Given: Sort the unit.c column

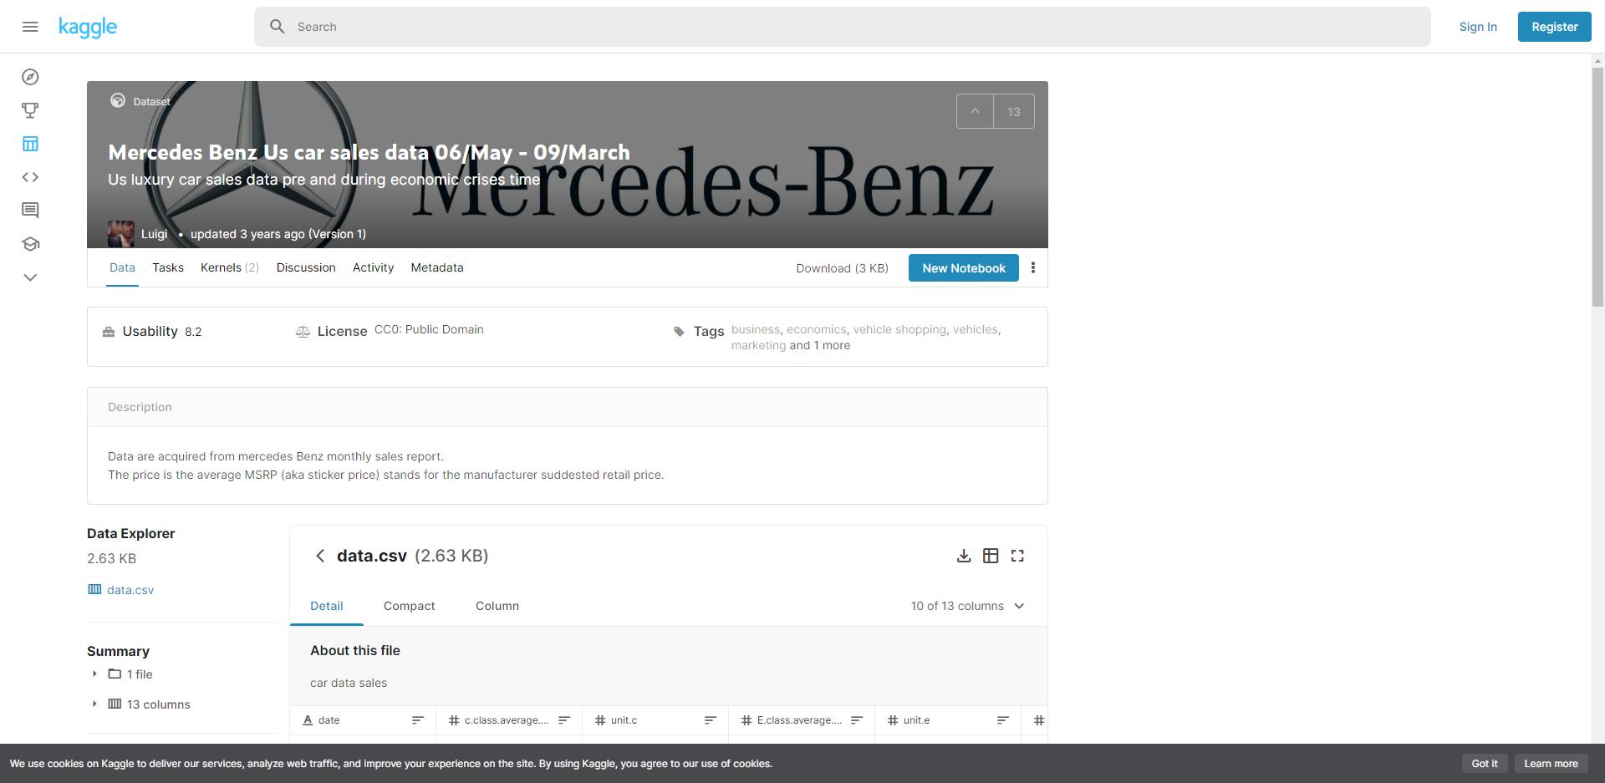Looking at the screenshot, I should (x=711, y=720).
